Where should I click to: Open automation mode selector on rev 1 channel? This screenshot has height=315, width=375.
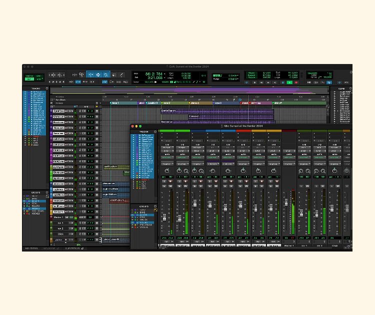pos(304,157)
